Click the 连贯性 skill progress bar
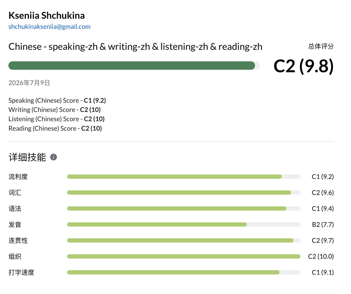 click(184, 241)
